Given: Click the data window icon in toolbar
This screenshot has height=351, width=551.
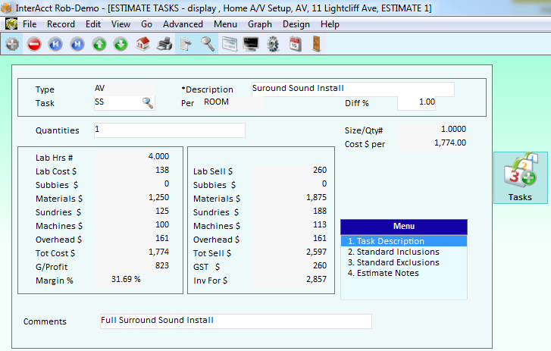Looking at the screenshot, I should coord(230,44).
